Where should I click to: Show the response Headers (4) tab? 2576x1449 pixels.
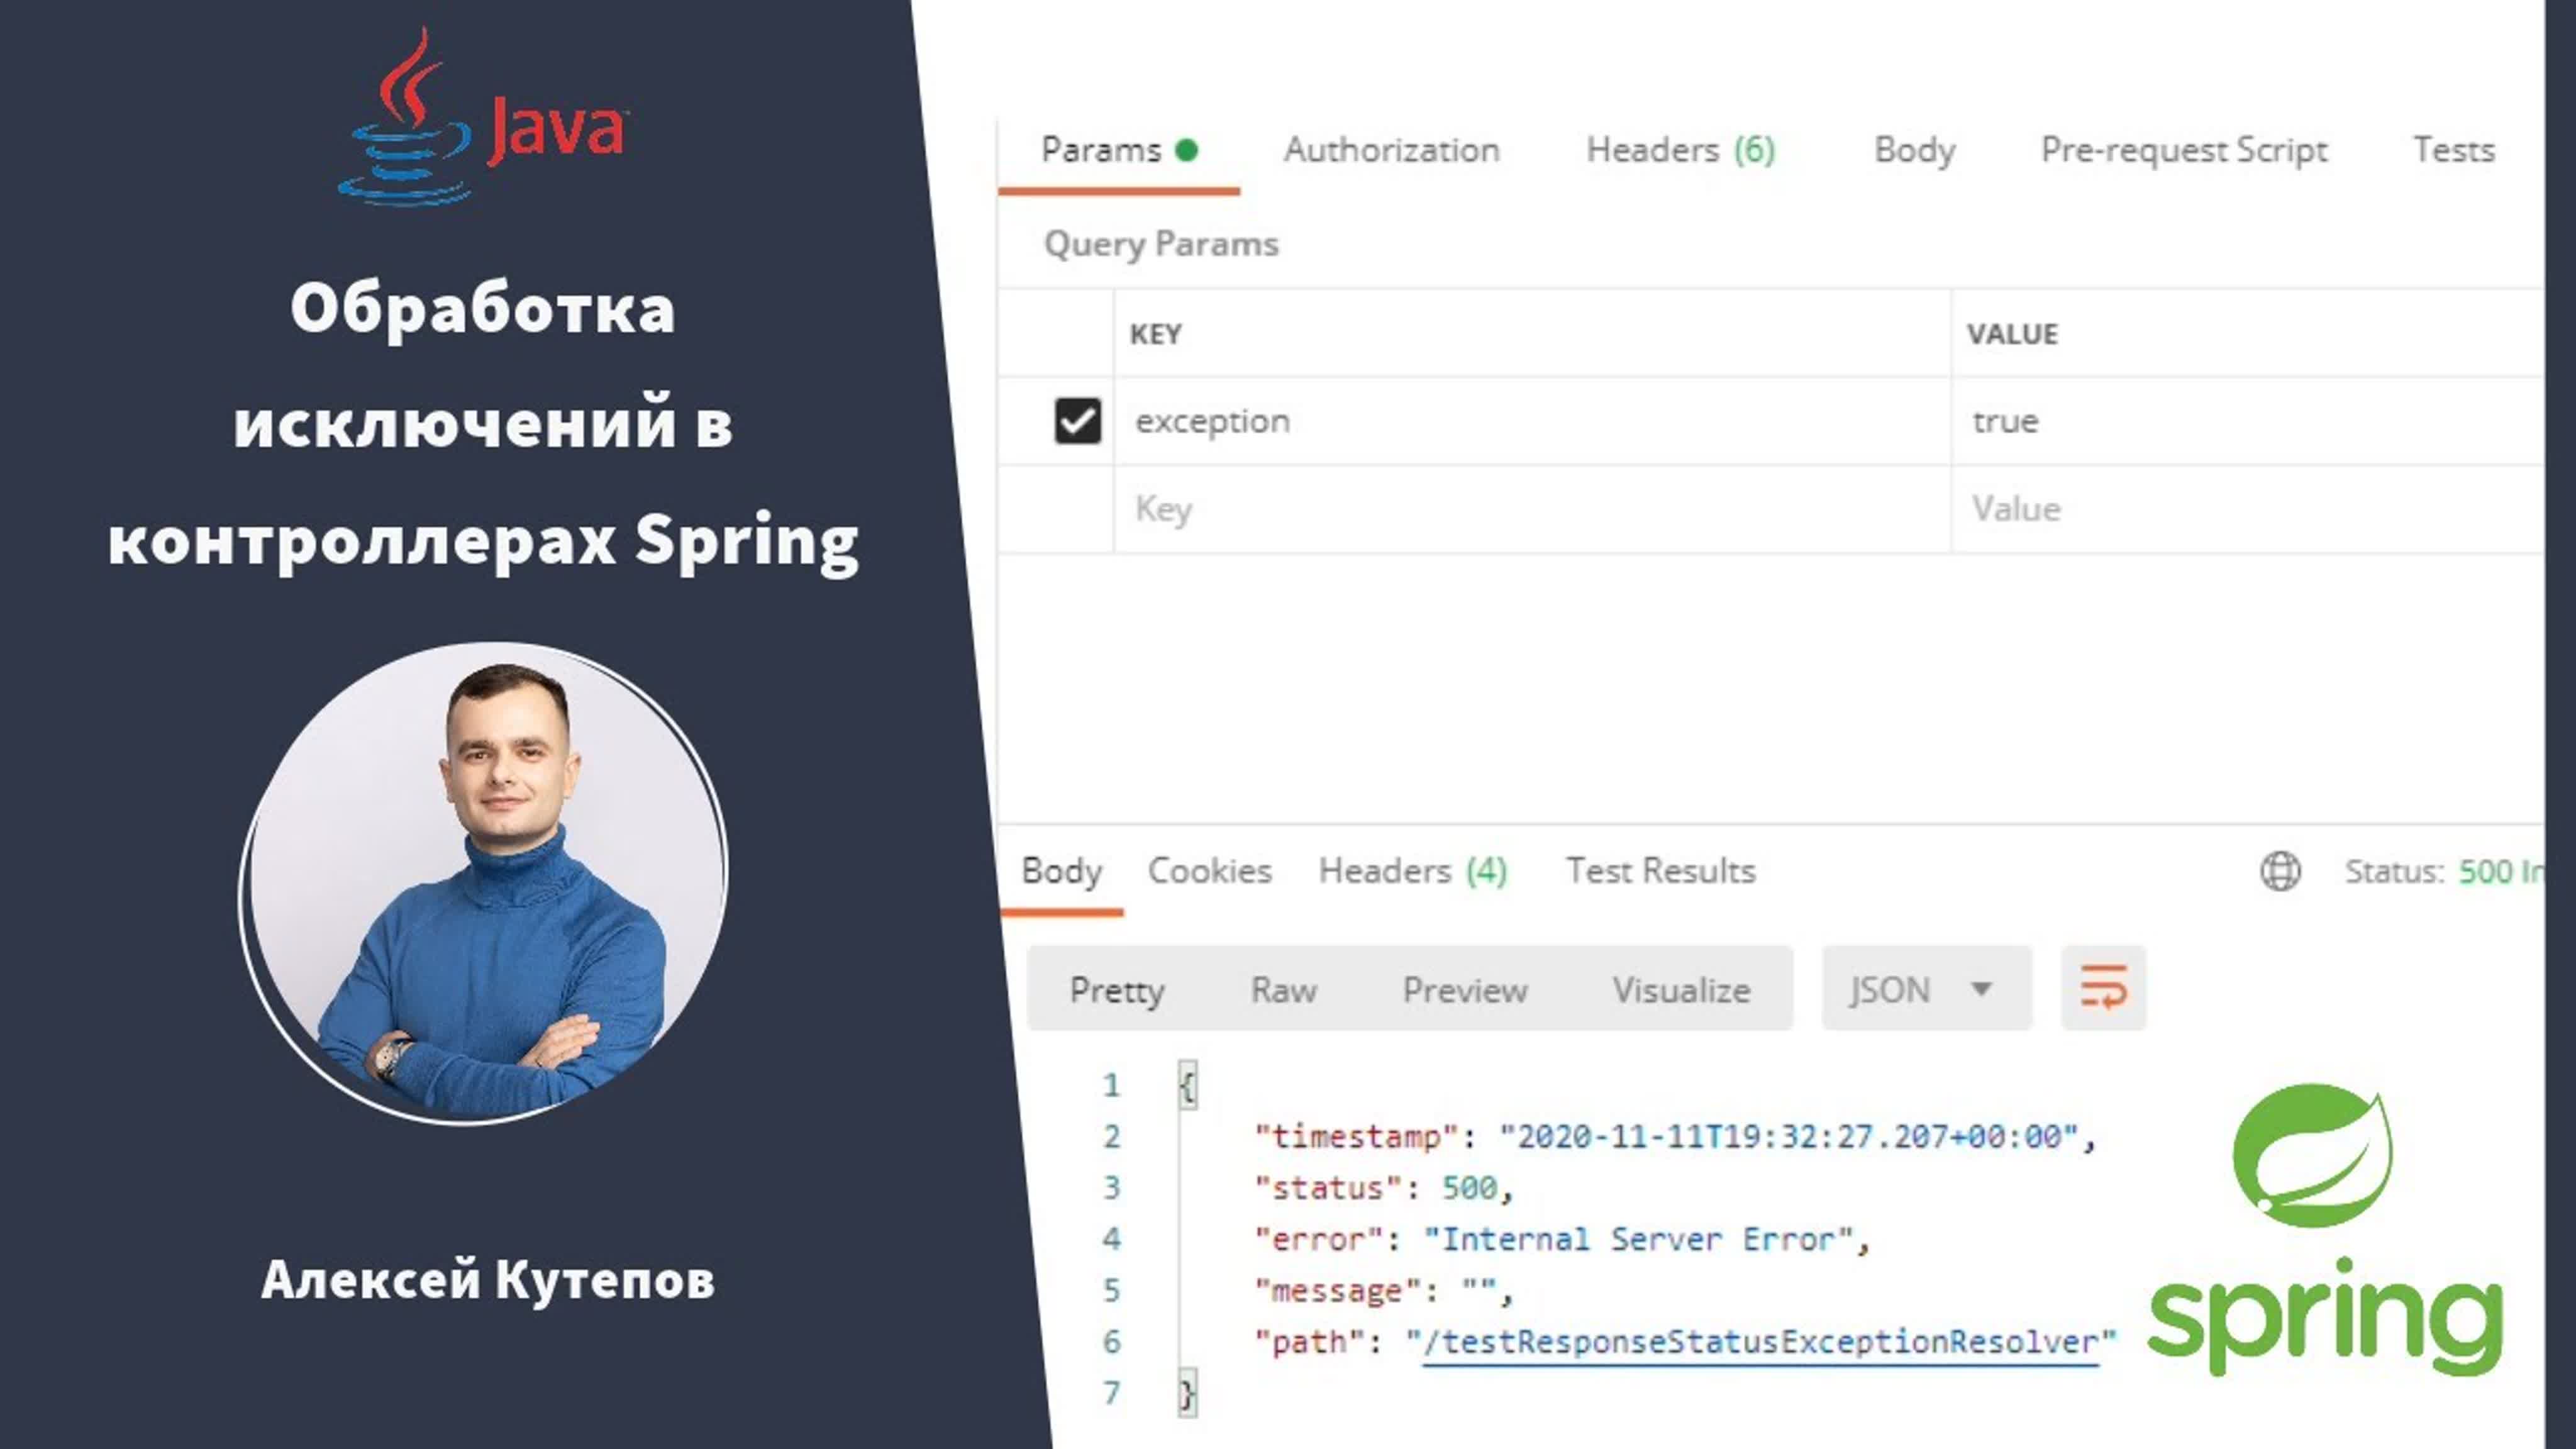pyautogui.click(x=1412, y=871)
